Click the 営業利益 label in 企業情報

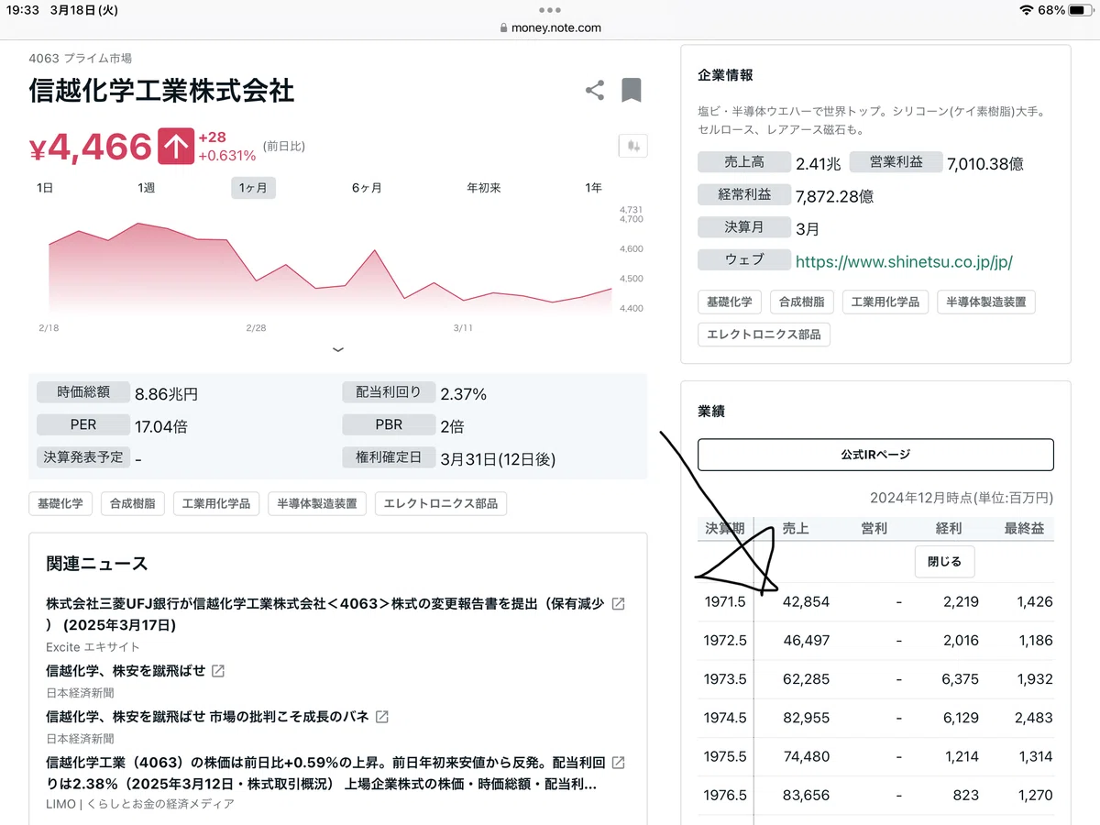[x=896, y=162]
